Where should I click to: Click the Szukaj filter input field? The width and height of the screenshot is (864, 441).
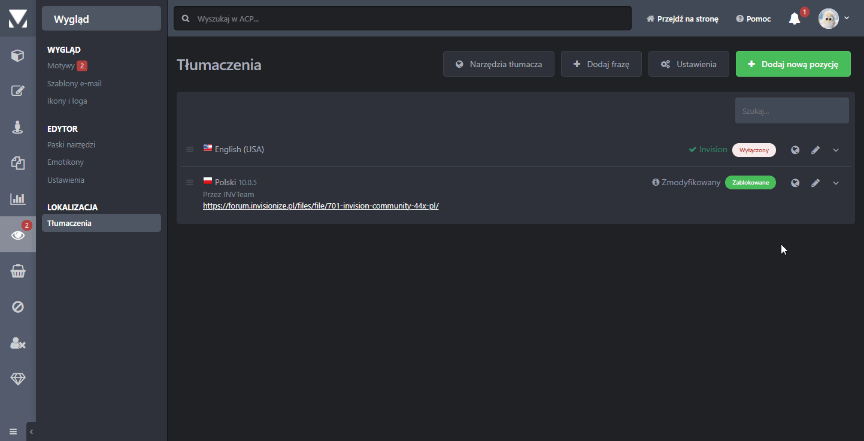[x=792, y=111]
